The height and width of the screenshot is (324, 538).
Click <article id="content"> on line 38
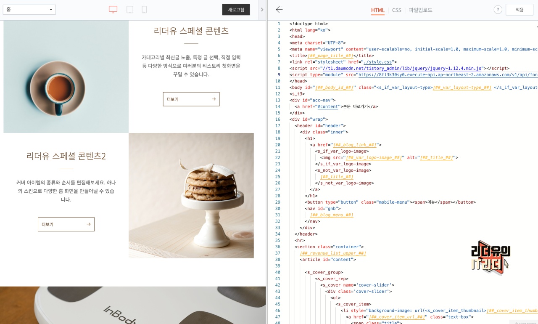(x=328, y=260)
